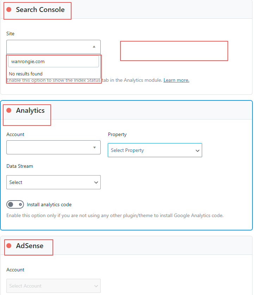Image resolution: width=262 pixels, height=295 pixels.
Task: Click the "Property" field label
Action: click(117, 134)
